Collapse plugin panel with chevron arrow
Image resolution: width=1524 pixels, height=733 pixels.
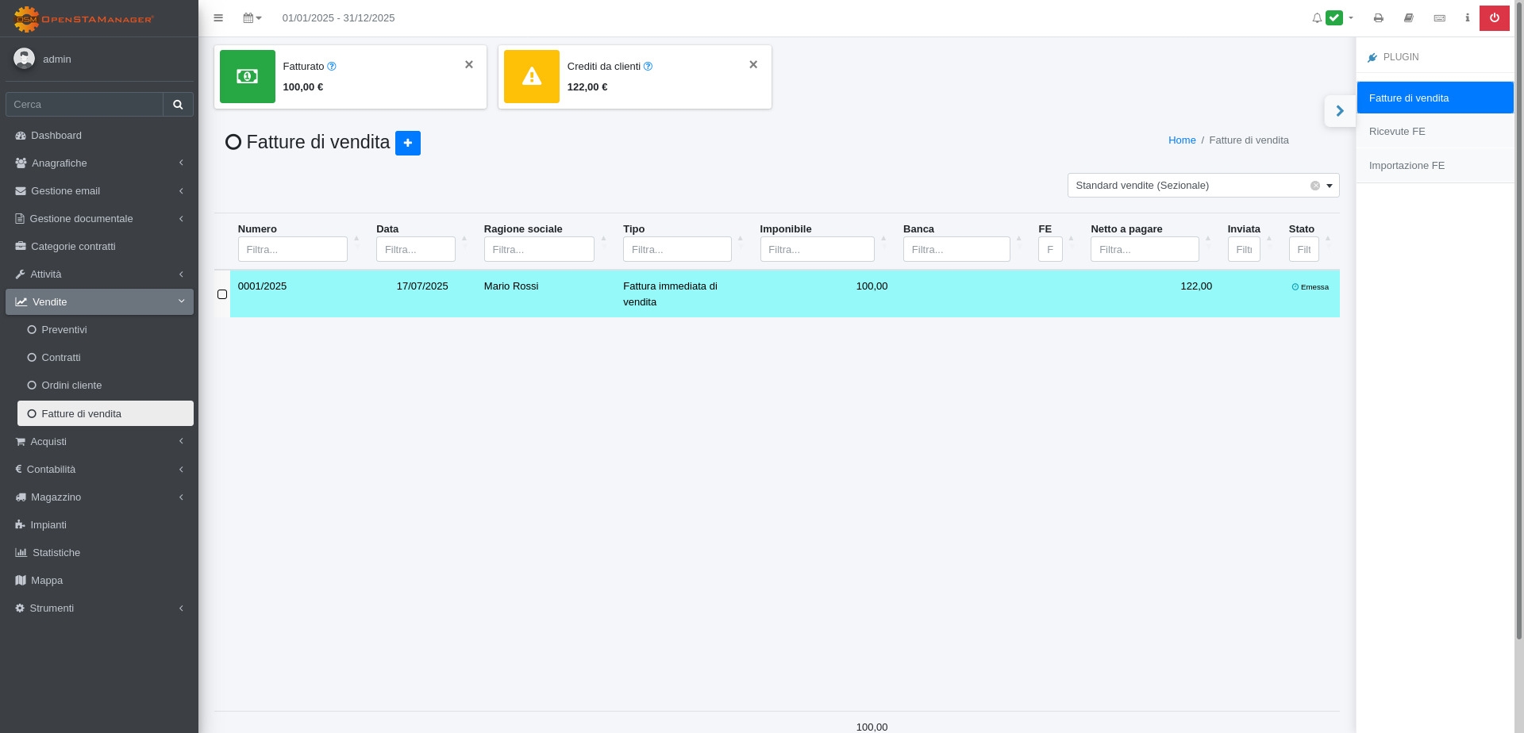[1340, 111]
